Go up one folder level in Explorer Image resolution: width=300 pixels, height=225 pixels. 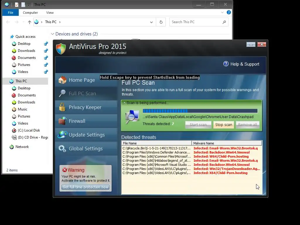pyautogui.click(x=30, y=22)
